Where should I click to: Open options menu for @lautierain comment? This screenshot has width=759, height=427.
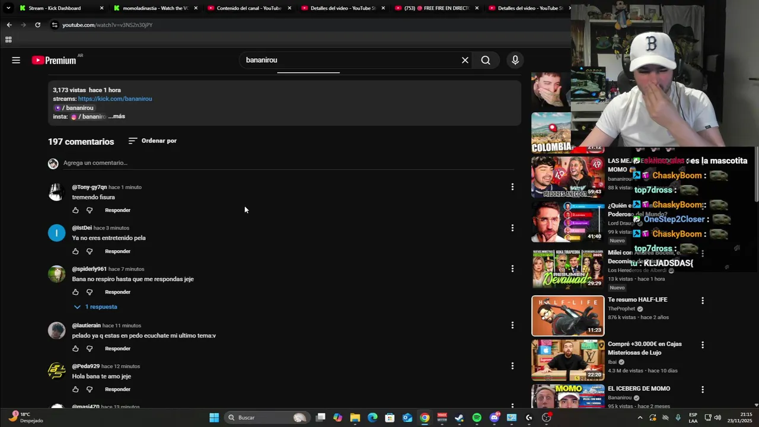click(512, 325)
